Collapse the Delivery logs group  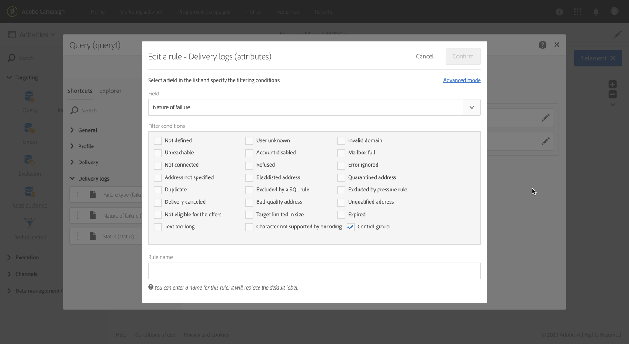click(x=73, y=178)
